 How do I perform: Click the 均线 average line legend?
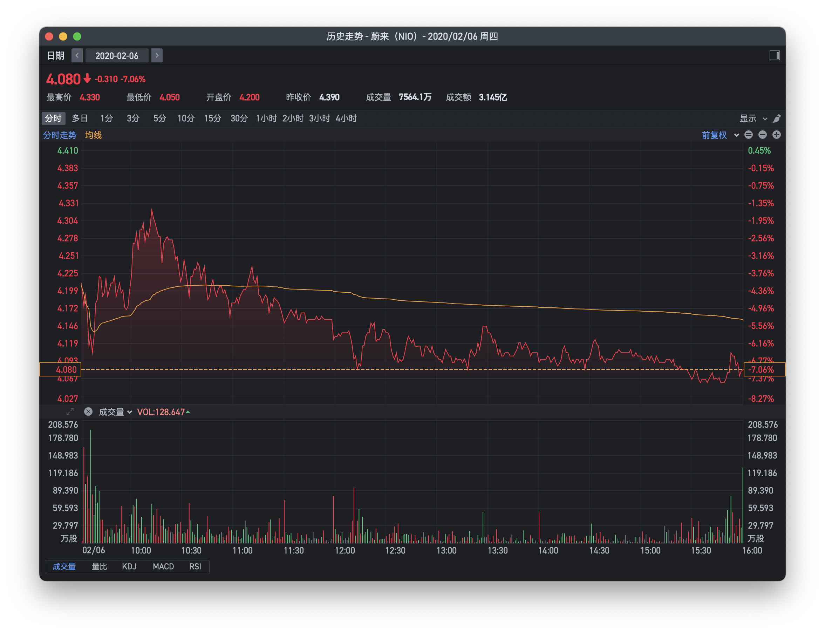pos(93,135)
